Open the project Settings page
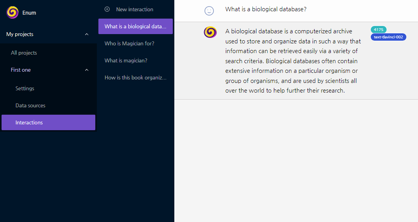This screenshot has height=222, width=418. tap(25, 89)
